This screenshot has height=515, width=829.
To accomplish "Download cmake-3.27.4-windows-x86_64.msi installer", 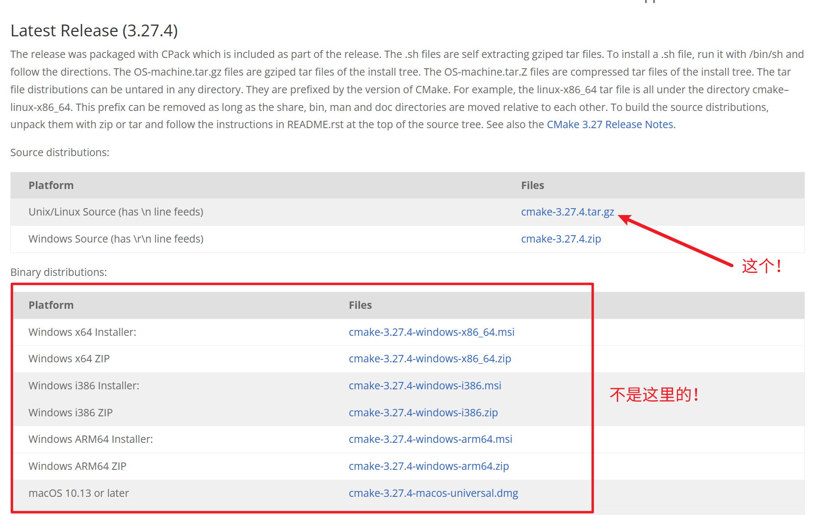I will click(432, 332).
